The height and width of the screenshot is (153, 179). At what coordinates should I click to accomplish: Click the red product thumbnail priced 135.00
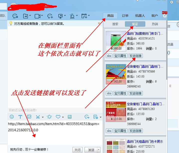(116, 112)
